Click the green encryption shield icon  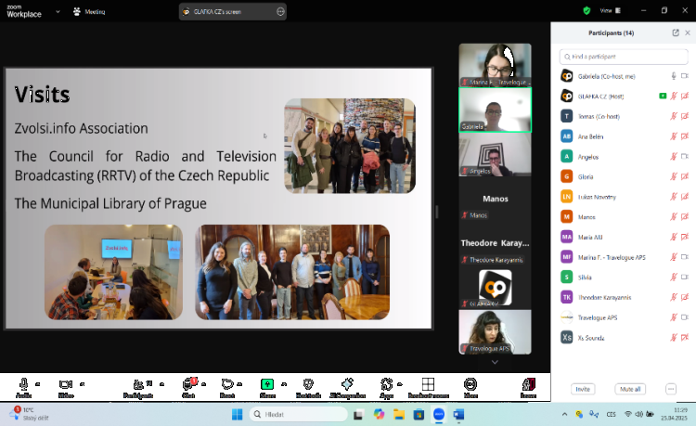pyautogui.click(x=586, y=10)
